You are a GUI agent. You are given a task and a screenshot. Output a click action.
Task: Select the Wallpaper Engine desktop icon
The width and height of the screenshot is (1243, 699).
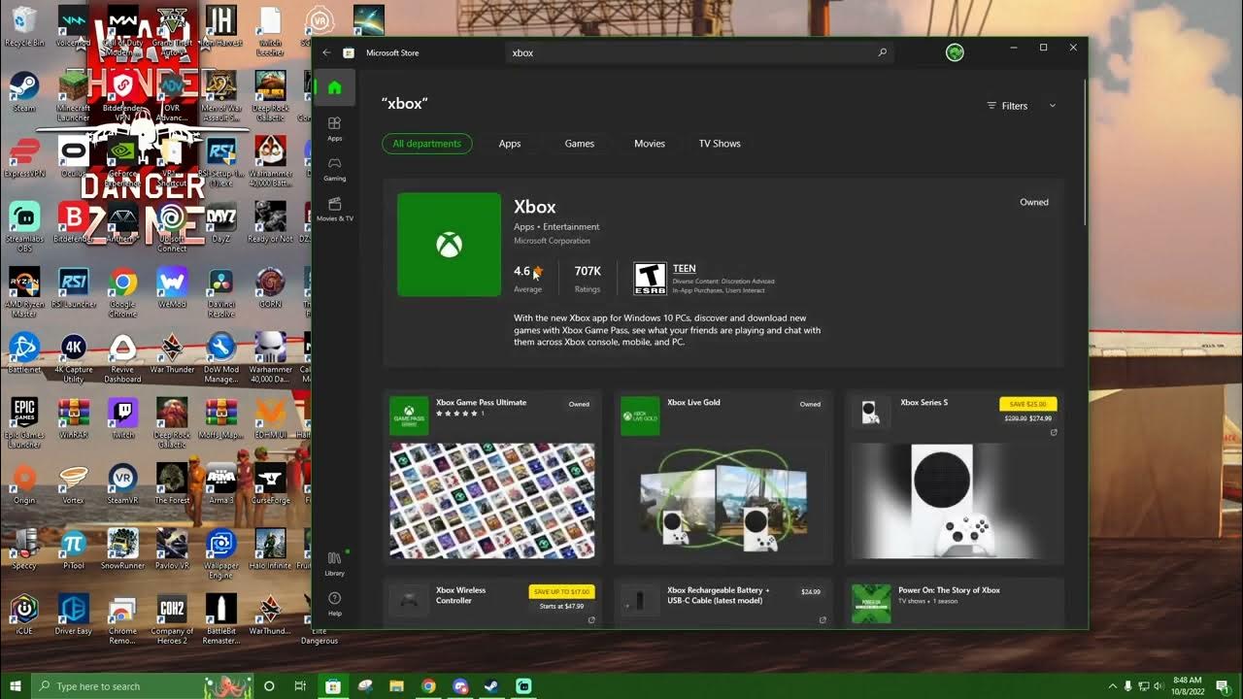coord(221,554)
